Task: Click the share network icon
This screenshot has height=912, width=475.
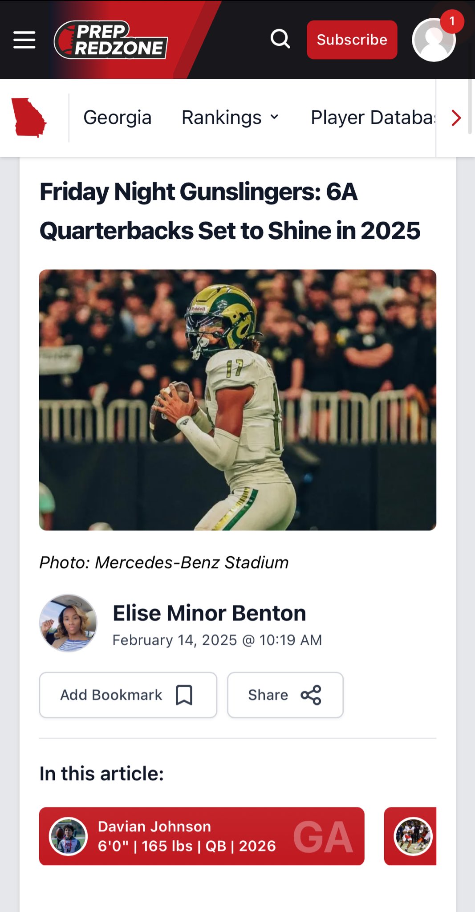Action: coord(311,695)
